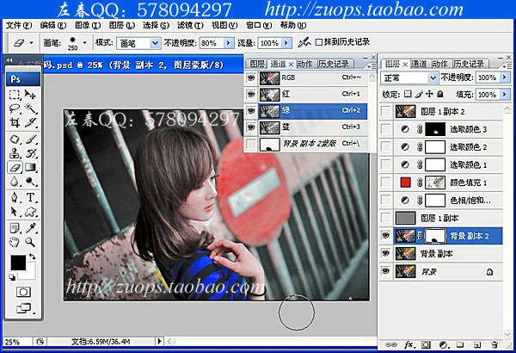Screen dimensions: 516x353
Task: Select the Custom Shape tool
Action: pyautogui.click(x=31, y=211)
